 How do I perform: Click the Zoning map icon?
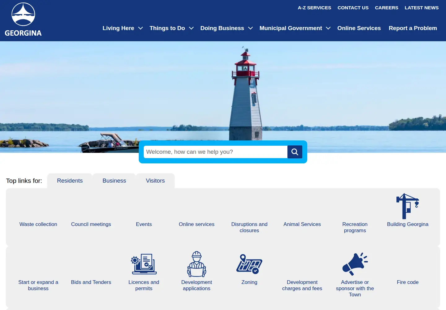[x=249, y=264]
